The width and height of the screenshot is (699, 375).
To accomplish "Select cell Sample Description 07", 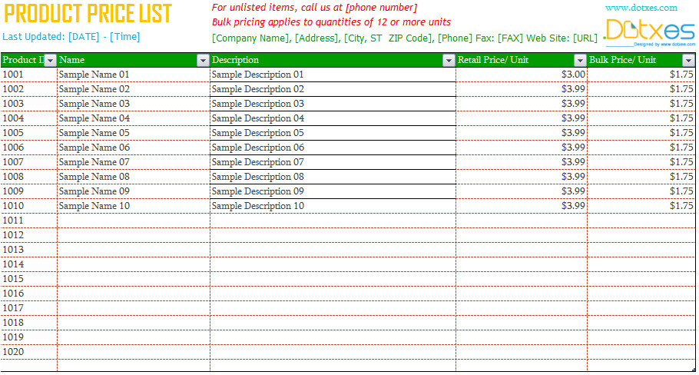I will [333, 162].
